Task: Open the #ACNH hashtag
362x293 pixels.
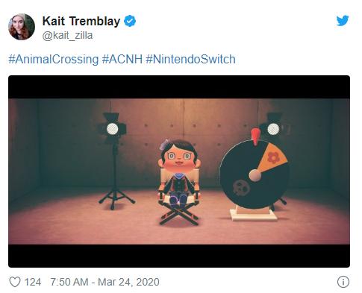Action: tap(122, 60)
